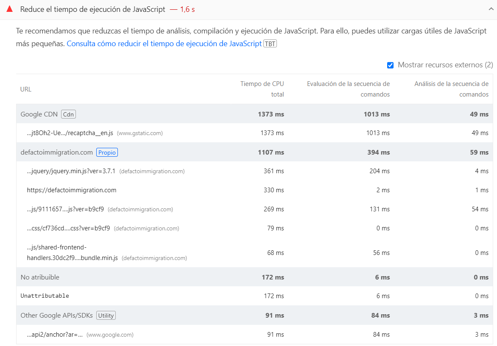
Task: Click the (www.google.com) host label
Action: point(110,335)
